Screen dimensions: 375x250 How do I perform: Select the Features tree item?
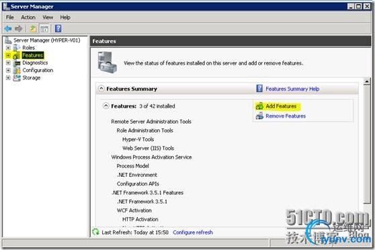[32, 55]
